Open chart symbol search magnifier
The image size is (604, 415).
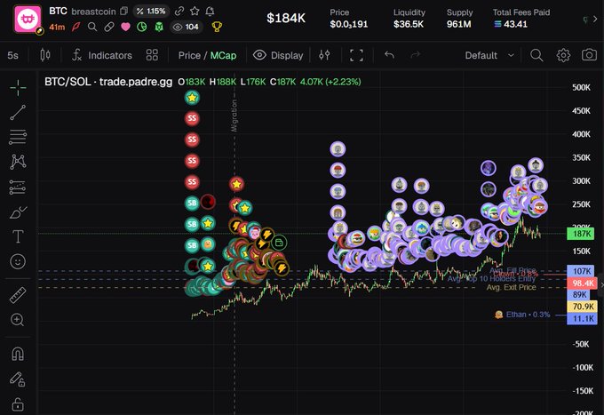536,55
